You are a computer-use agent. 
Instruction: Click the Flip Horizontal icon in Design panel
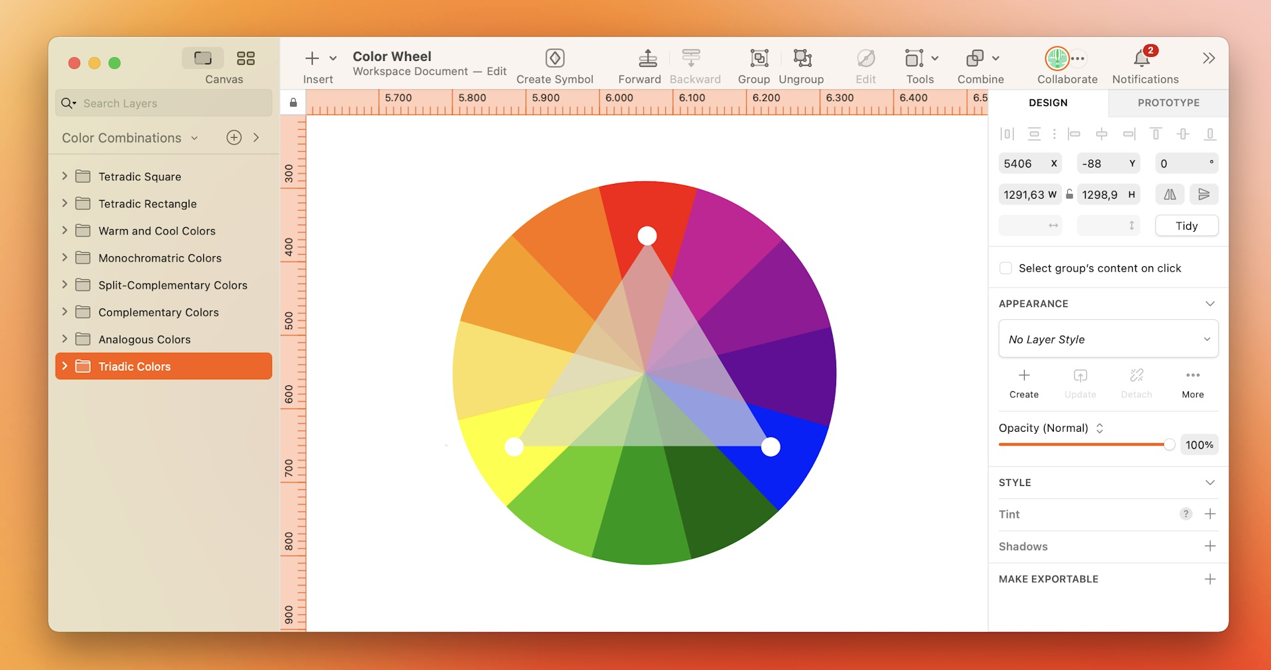point(1169,194)
